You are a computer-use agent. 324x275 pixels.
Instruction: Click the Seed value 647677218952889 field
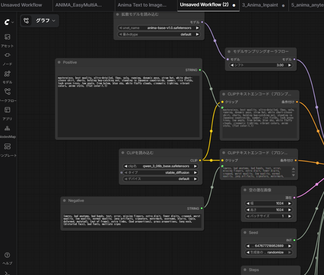pos(269,246)
